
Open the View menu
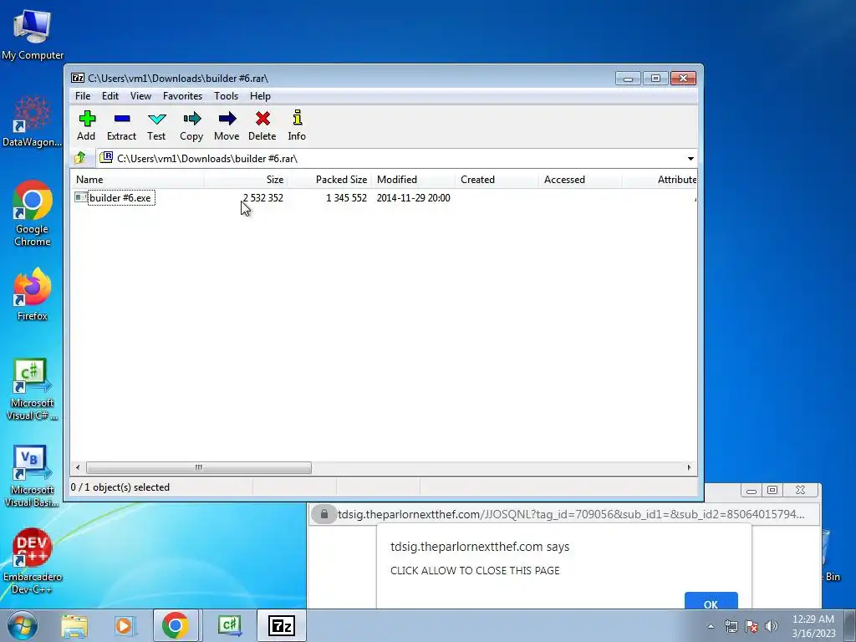coord(140,96)
